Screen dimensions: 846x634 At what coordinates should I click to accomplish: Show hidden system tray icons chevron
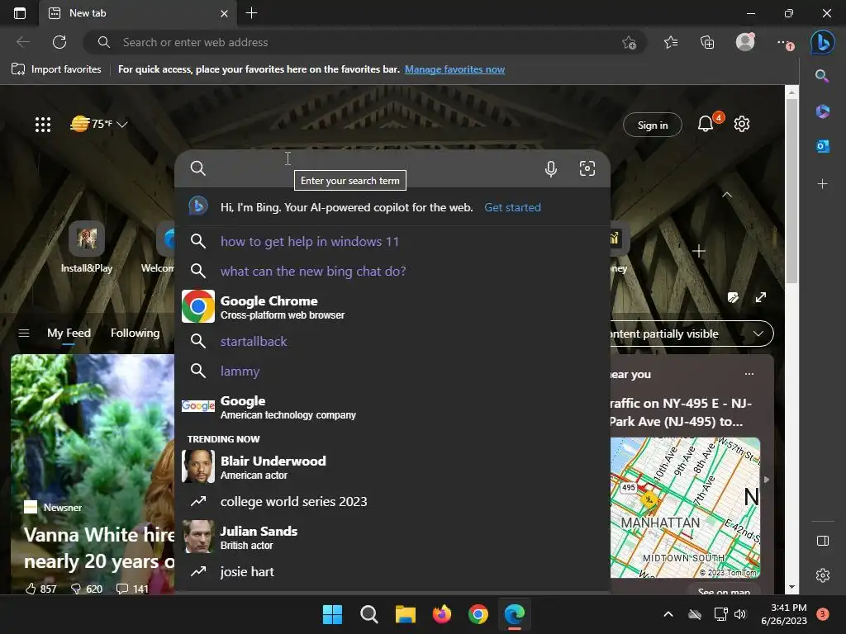(x=668, y=614)
